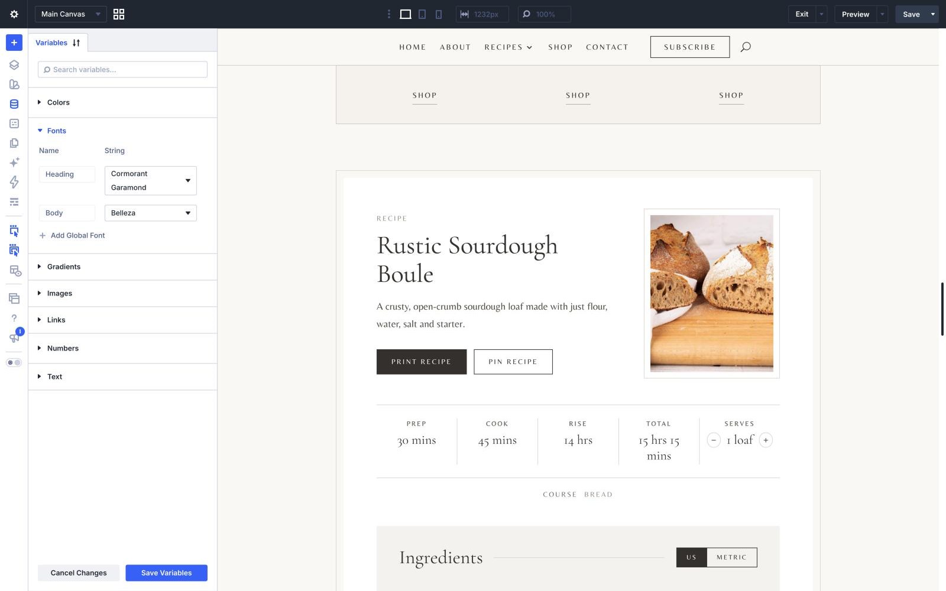This screenshot has height=591, width=946.
Task: Open the settings gear in top-left corner
Action: (14, 14)
